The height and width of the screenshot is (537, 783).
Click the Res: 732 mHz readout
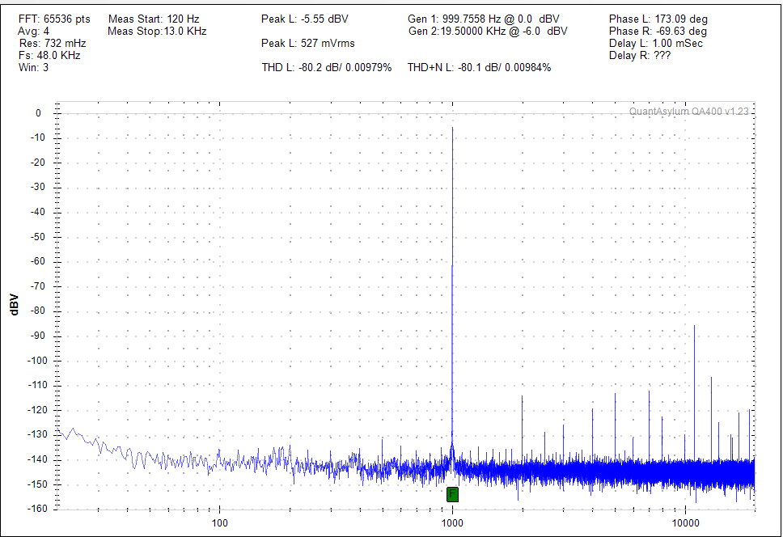pyautogui.click(x=53, y=43)
